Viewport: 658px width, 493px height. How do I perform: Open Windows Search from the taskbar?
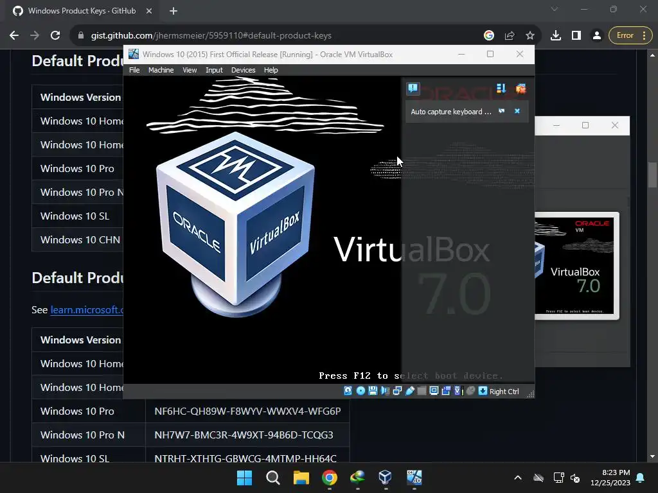pyautogui.click(x=272, y=478)
